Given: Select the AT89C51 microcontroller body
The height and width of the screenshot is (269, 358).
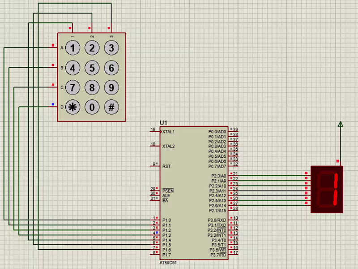Looking at the screenshot, I should (x=194, y=193).
